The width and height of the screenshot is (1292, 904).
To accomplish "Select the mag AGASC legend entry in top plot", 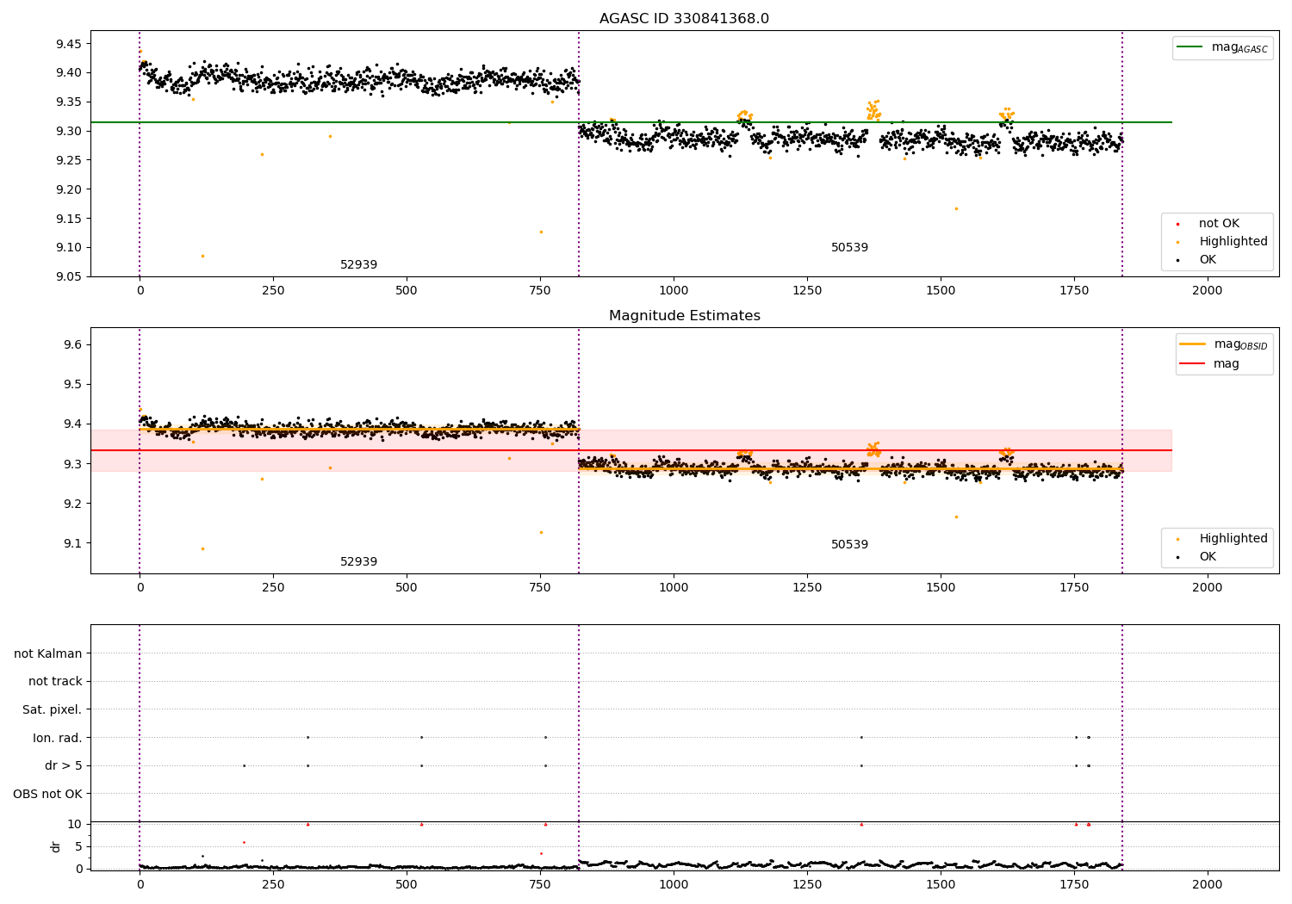I will [x=1222, y=47].
